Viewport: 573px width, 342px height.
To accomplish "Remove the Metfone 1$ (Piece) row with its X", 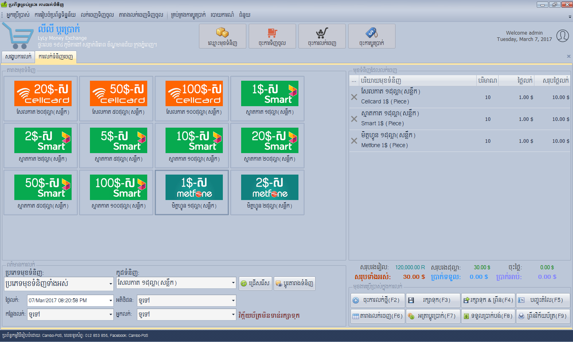I will (354, 141).
